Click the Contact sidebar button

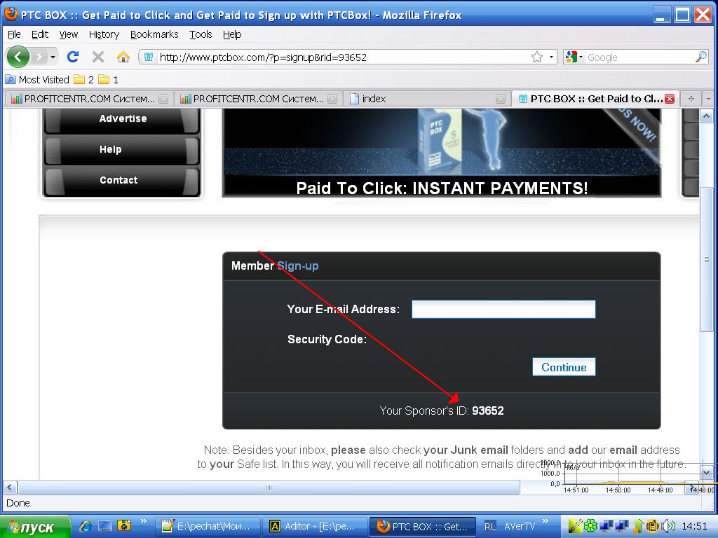(x=122, y=180)
